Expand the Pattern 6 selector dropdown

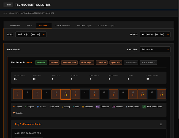tap(155, 49)
